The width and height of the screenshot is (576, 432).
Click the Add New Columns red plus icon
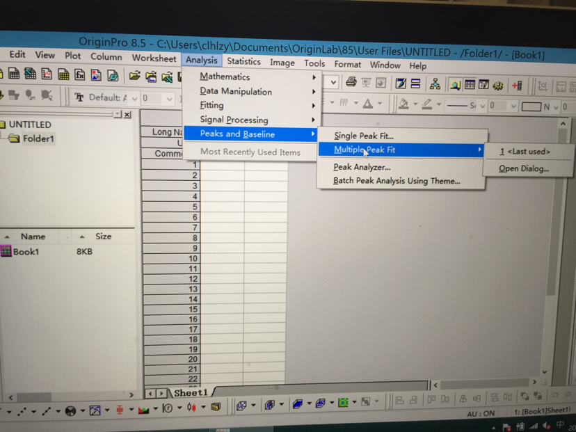click(517, 86)
